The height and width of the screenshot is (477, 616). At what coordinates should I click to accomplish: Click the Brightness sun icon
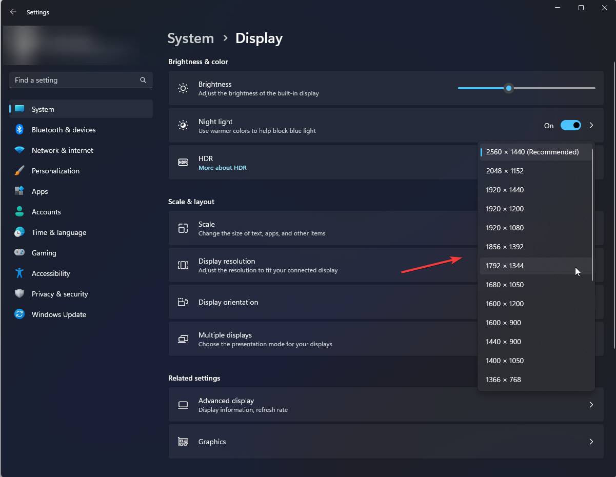point(183,88)
